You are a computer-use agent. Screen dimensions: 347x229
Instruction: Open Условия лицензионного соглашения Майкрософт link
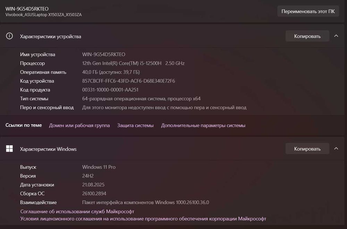coord(143,219)
